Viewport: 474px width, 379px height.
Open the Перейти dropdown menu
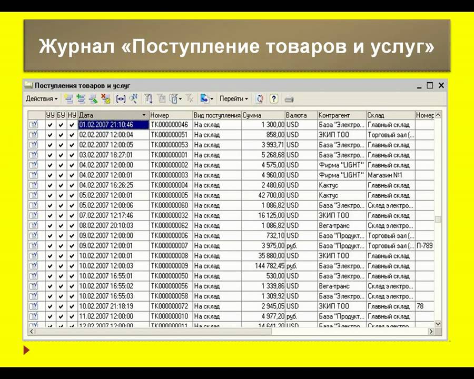point(233,99)
